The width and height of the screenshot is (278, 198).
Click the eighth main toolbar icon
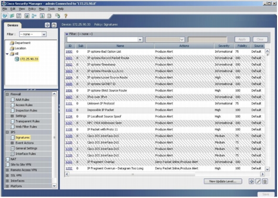[58, 16]
